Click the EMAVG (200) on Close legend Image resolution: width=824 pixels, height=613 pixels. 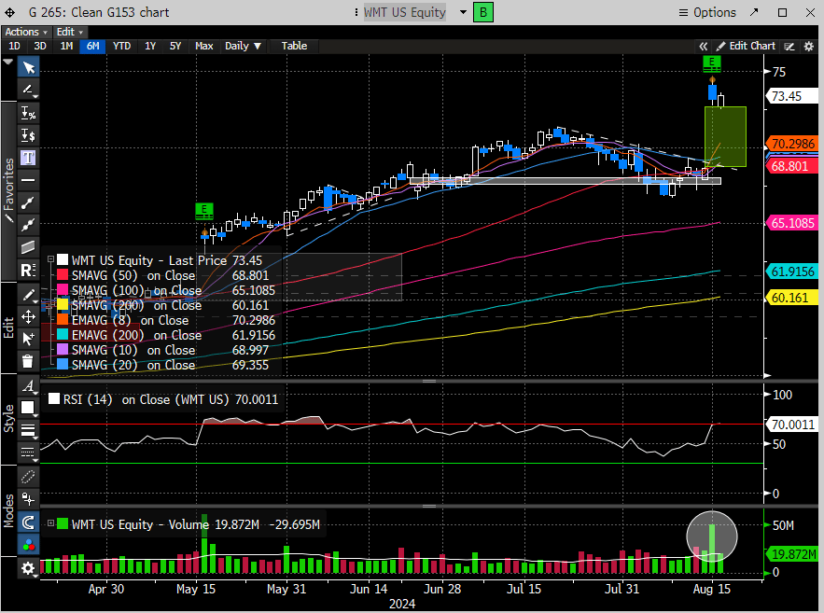(x=136, y=335)
